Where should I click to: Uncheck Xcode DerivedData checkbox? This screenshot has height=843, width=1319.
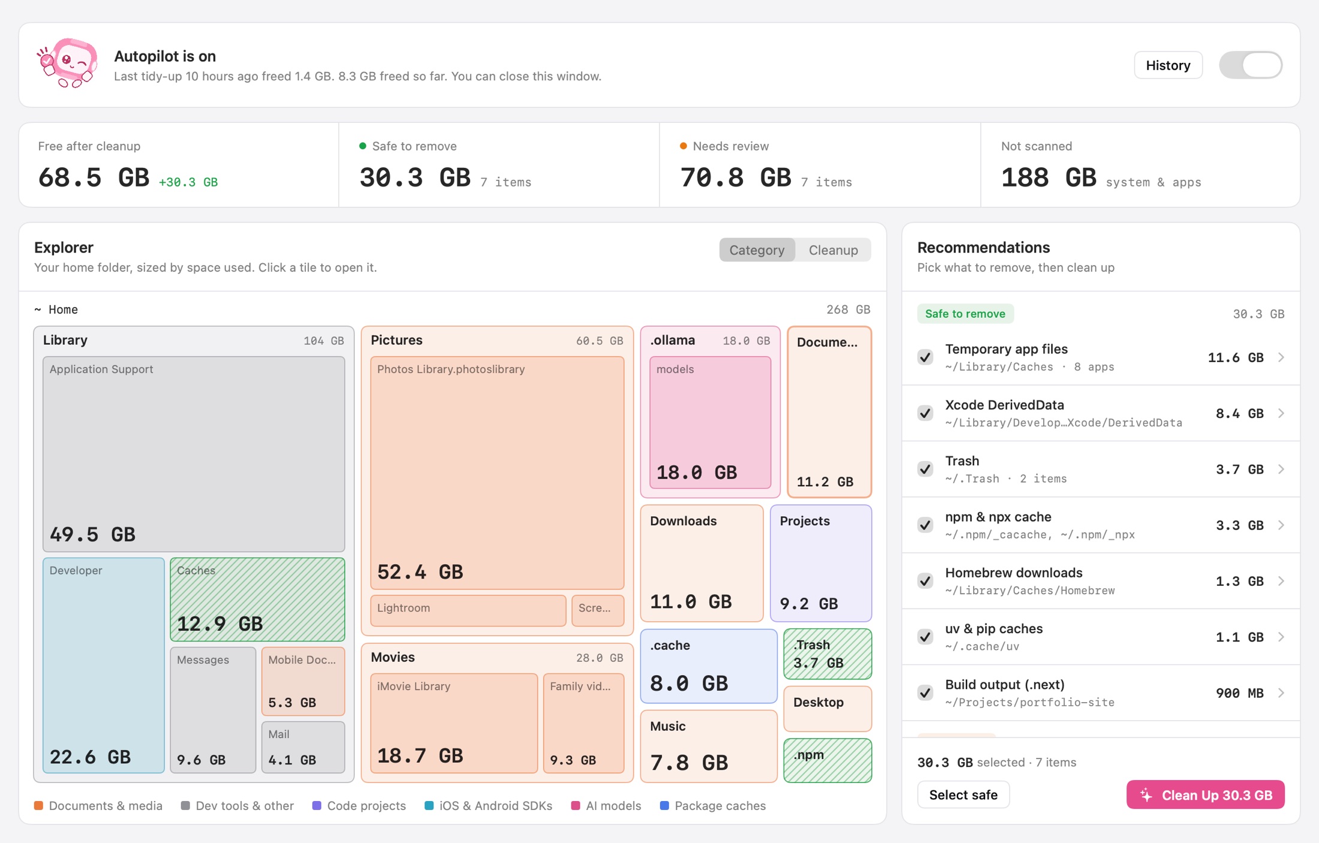coord(926,413)
